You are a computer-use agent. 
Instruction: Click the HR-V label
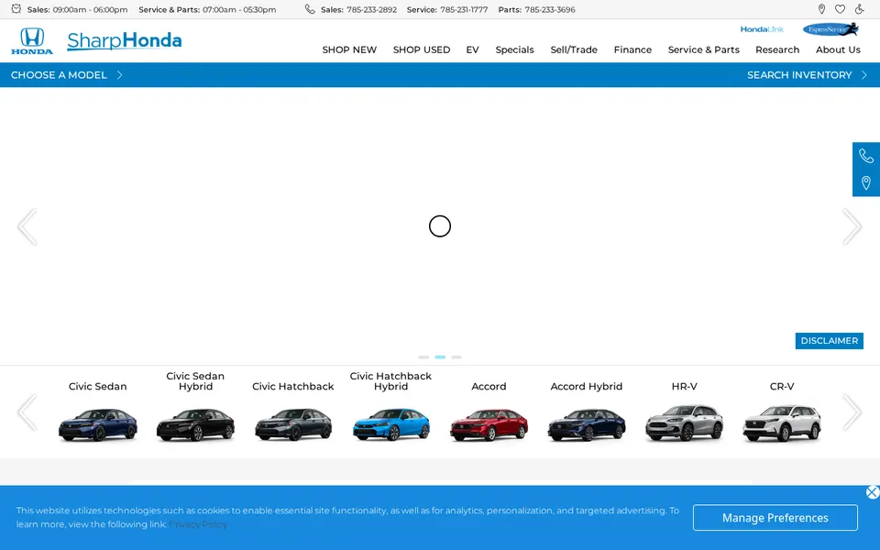pos(684,386)
